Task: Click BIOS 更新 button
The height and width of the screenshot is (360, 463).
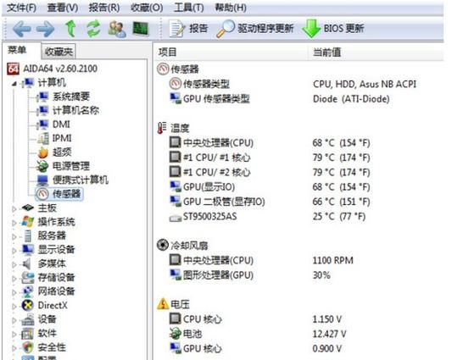Action: tap(333, 29)
